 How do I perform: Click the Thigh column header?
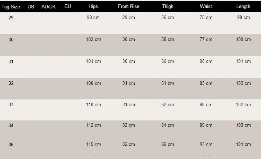(168, 6)
